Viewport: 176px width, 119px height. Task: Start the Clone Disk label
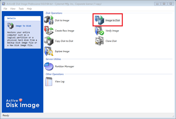(x=111, y=41)
